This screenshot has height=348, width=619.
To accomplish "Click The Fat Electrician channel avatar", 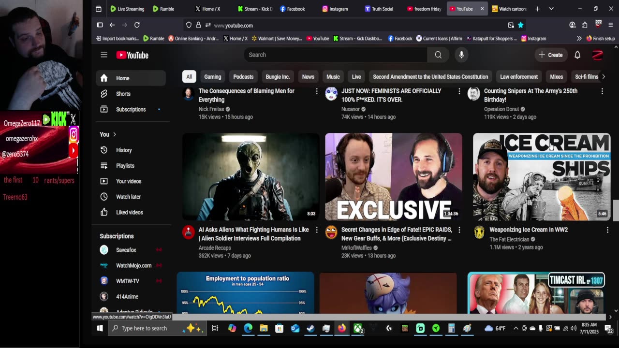I will tap(479, 232).
